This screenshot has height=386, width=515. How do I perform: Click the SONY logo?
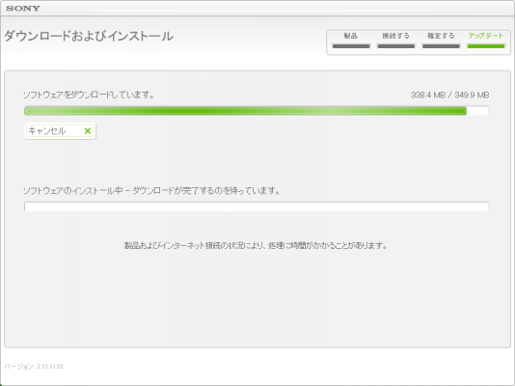click(x=23, y=9)
